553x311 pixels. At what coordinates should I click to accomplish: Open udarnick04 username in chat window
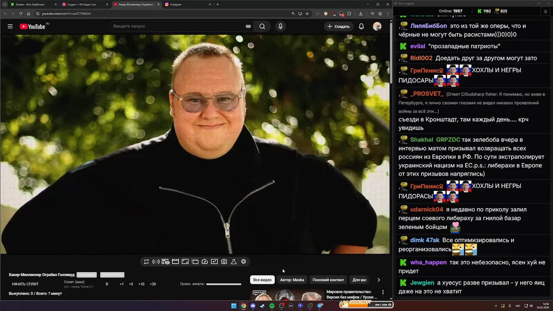click(x=427, y=209)
